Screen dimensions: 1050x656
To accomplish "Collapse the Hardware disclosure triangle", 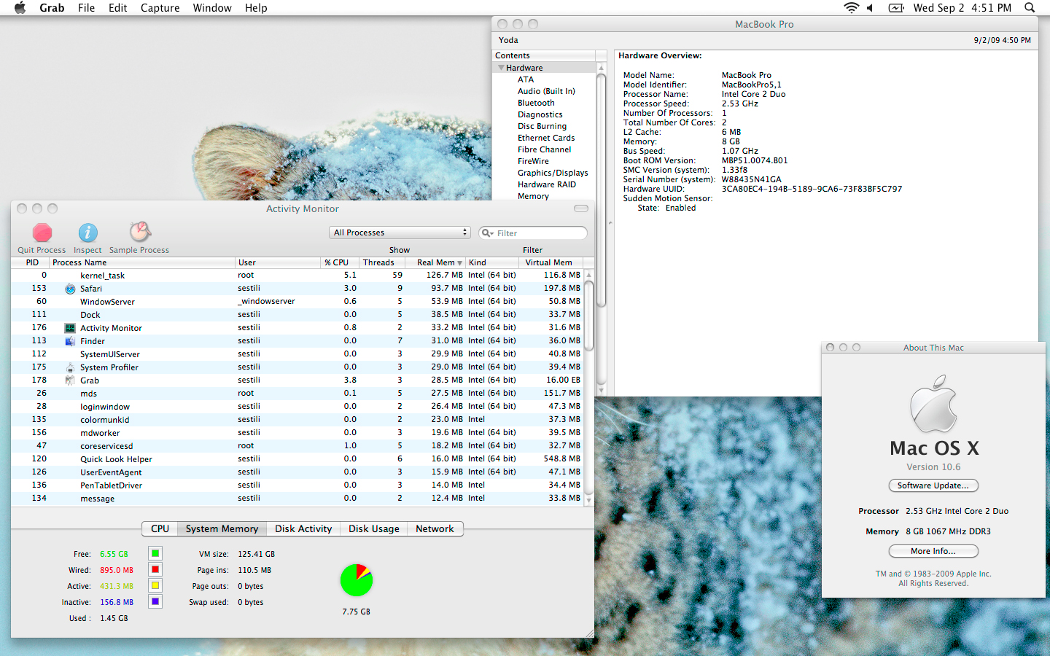I will click(501, 68).
